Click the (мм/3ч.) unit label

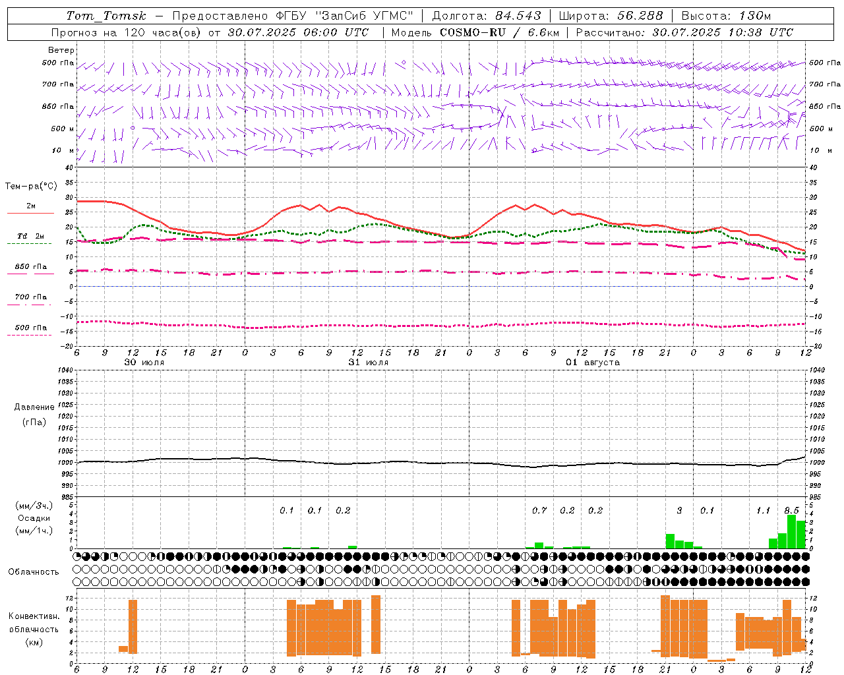(34, 506)
